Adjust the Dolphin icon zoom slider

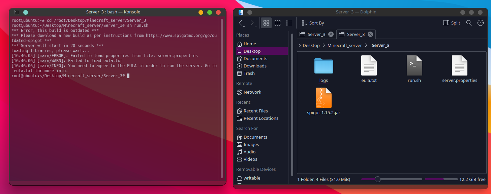391,179
